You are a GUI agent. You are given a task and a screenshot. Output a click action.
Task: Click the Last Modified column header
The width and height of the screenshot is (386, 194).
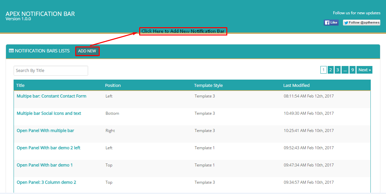click(297, 85)
